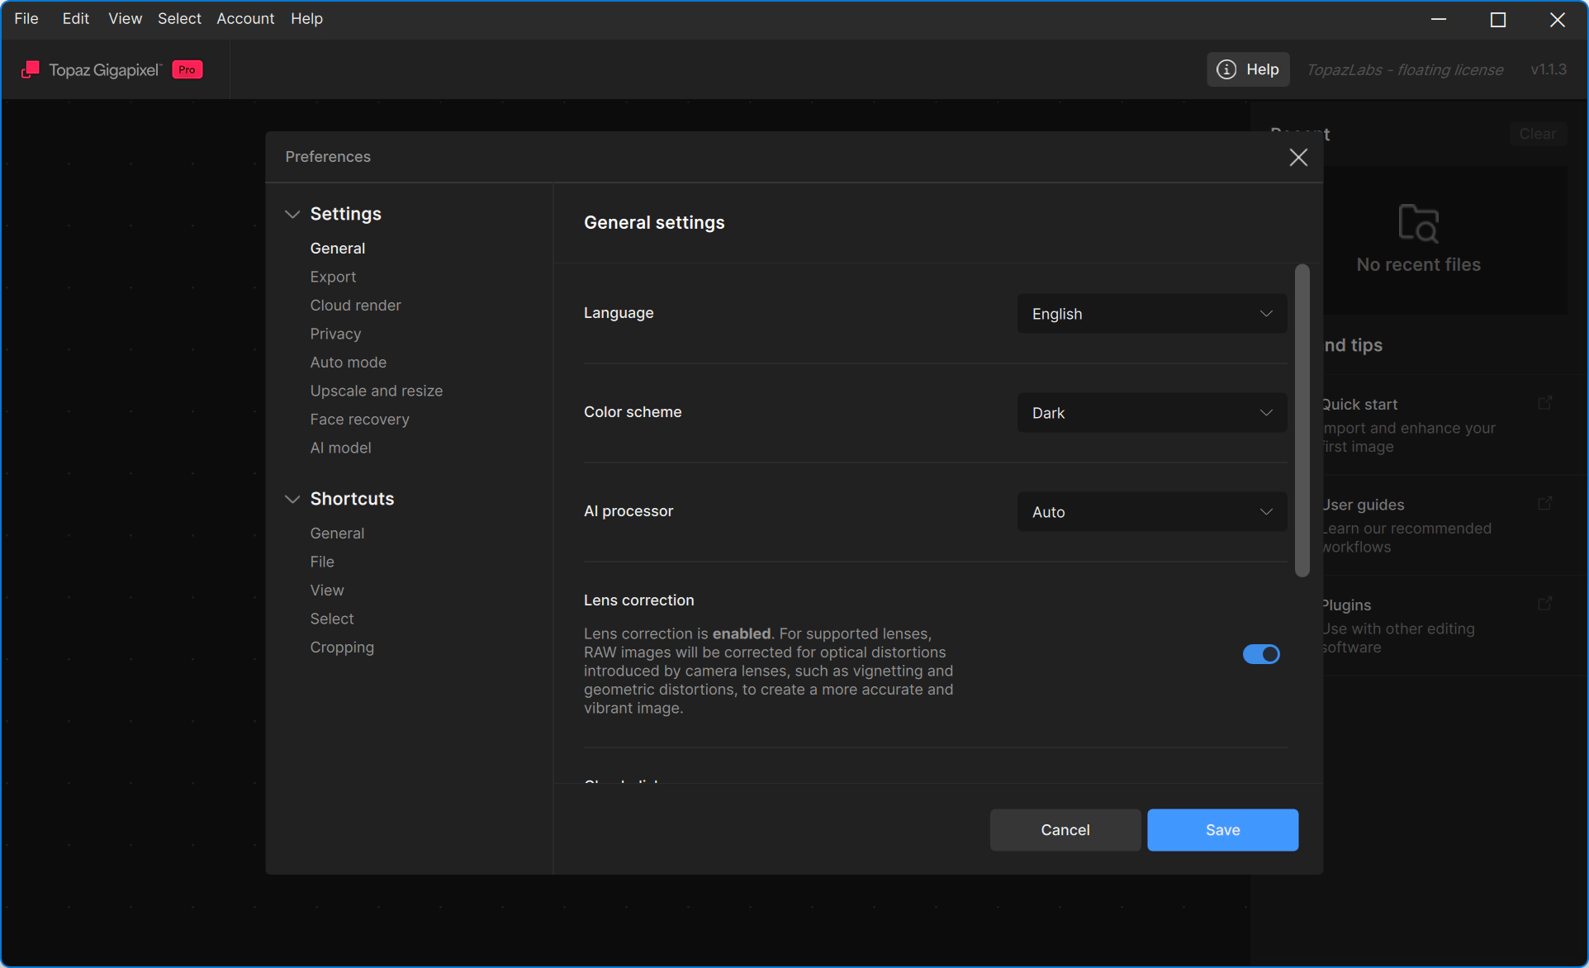This screenshot has height=968, width=1589.
Task: Open the Account menu
Action: [245, 18]
